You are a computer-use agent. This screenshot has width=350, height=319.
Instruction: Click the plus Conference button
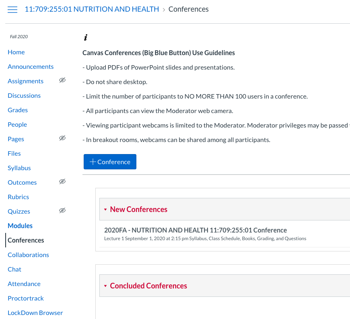pos(110,162)
